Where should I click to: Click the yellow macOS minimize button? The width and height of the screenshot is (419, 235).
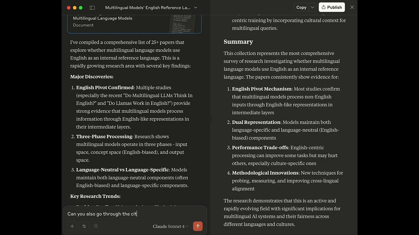pos(75,8)
